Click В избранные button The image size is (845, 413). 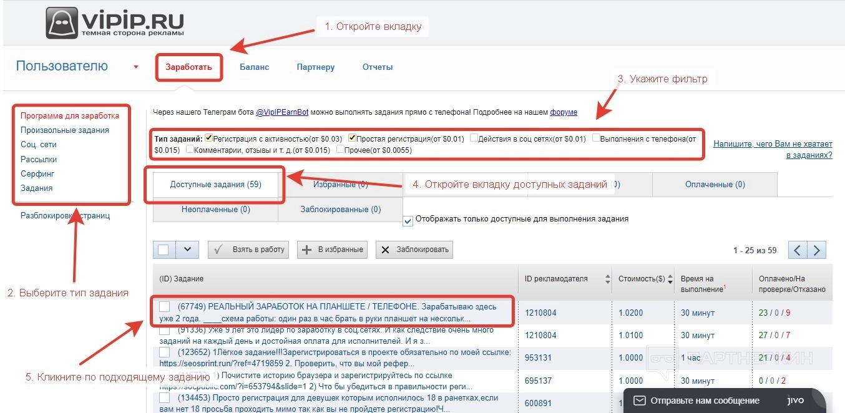click(x=332, y=250)
